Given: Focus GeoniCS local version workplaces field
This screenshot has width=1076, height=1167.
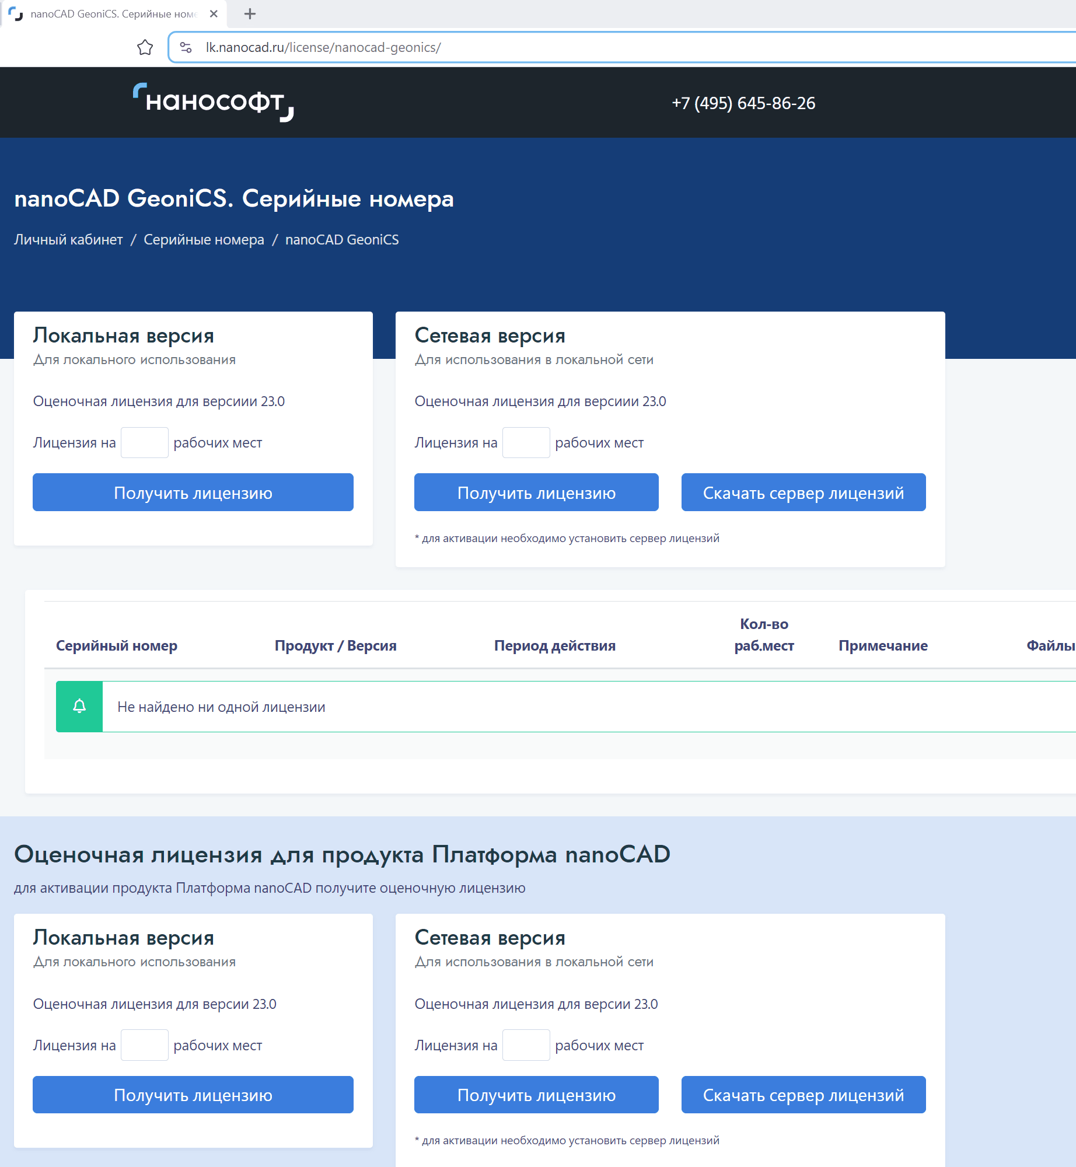Looking at the screenshot, I should (145, 442).
